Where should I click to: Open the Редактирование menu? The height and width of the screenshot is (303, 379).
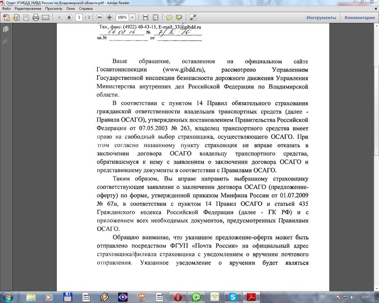click(x=28, y=9)
